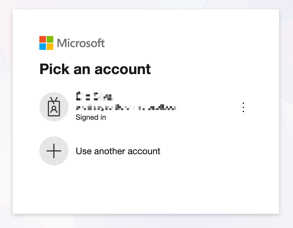This screenshot has height=228, width=293.
Task: Select the Signed in account label
Action: pos(91,117)
